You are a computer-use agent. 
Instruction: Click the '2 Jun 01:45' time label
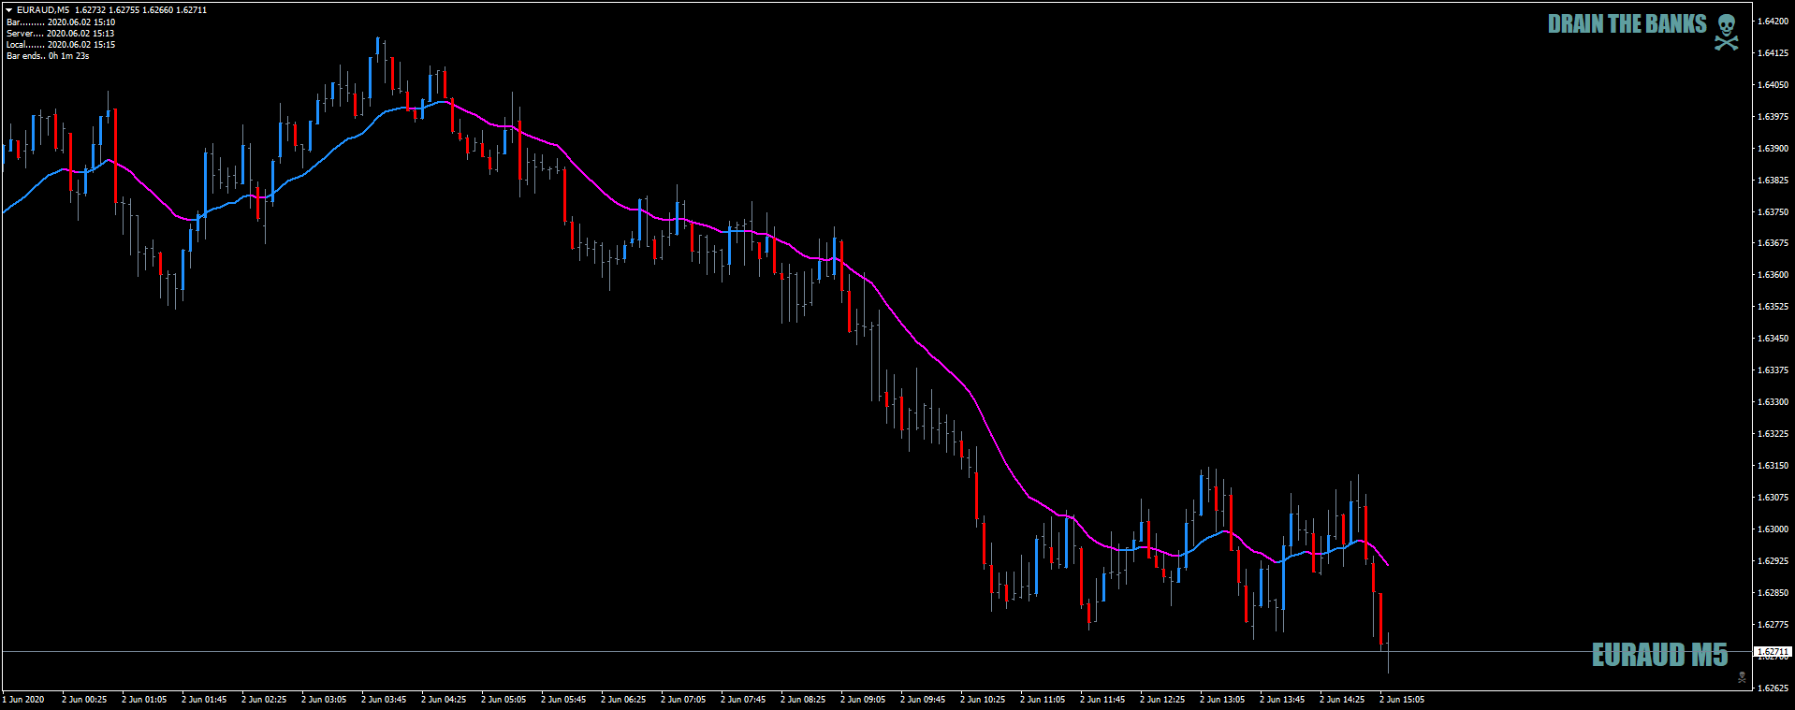pos(204,699)
